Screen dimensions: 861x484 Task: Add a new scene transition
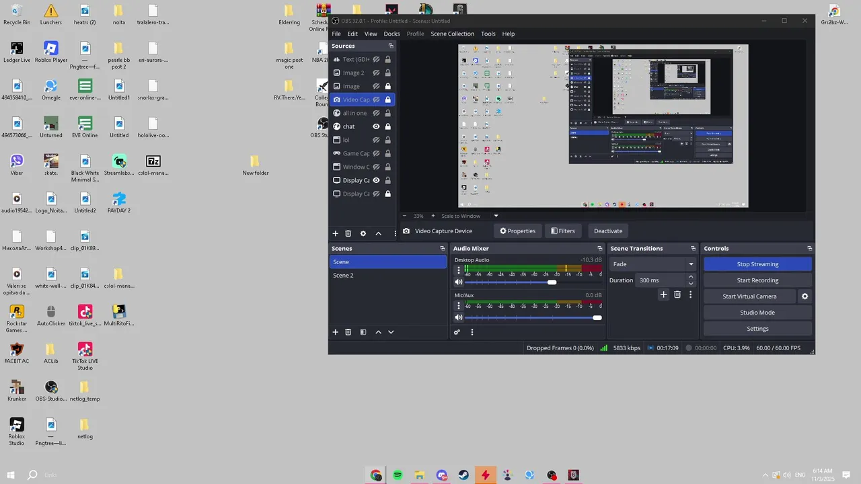pyautogui.click(x=663, y=294)
